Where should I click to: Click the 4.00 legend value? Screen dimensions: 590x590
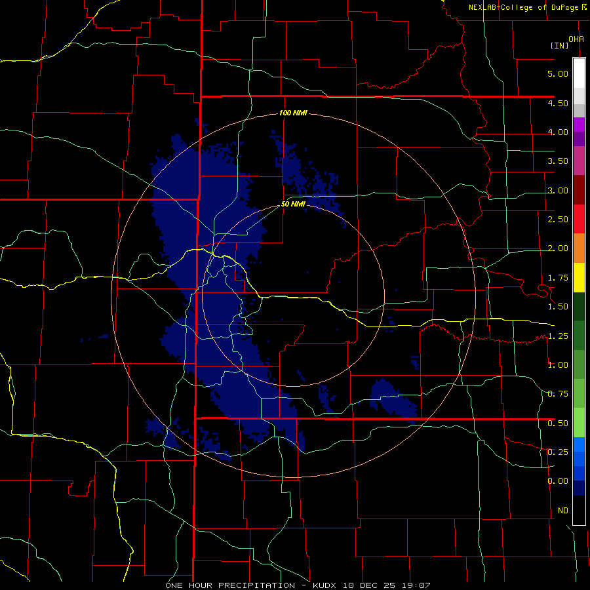click(x=558, y=132)
